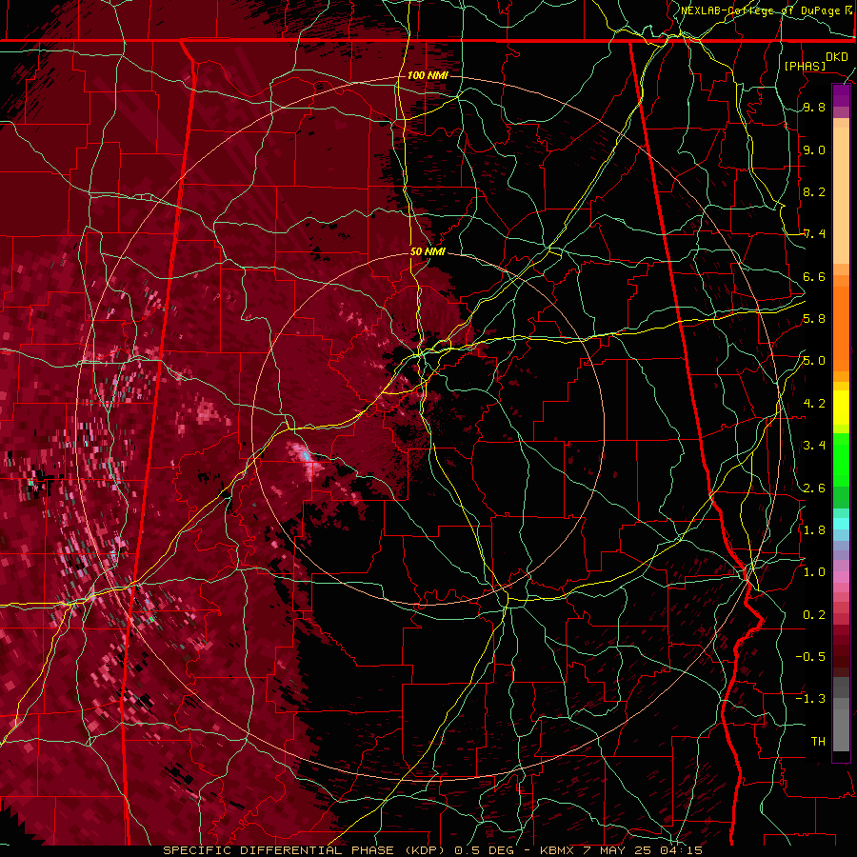This screenshot has width=857, height=857.
Task: Click the 3.4 scale value
Action: coord(814,446)
